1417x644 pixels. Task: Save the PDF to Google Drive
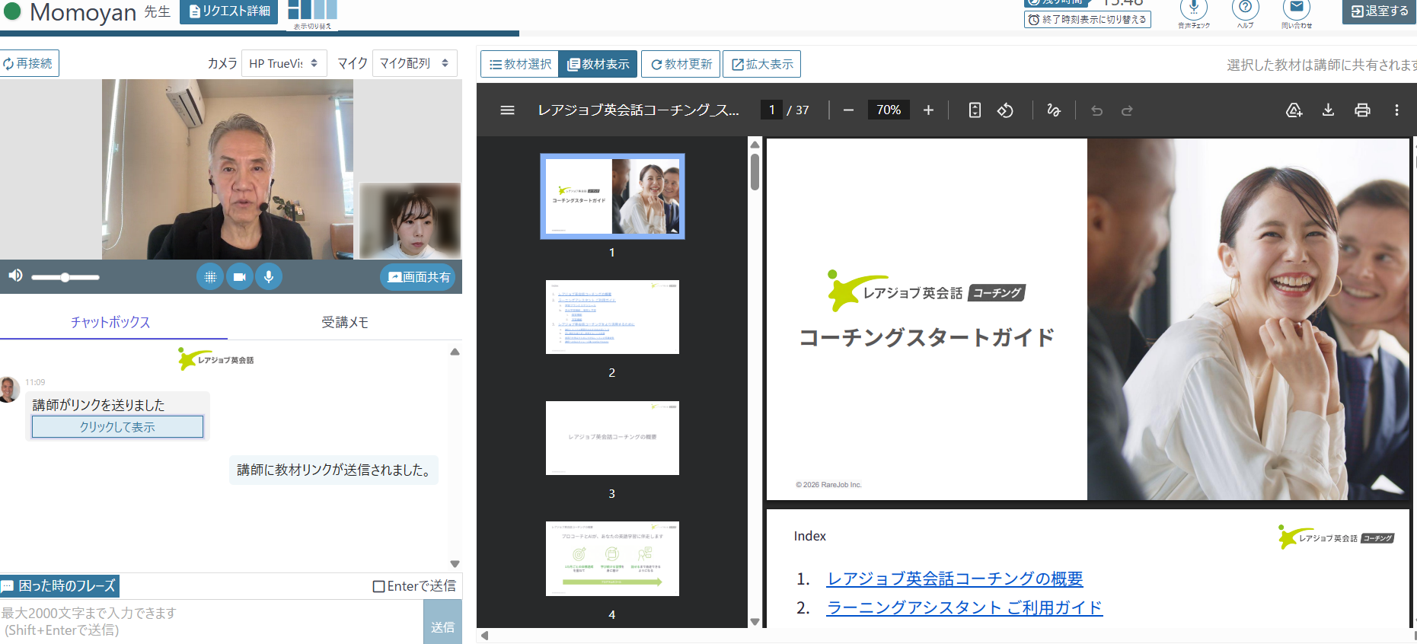[1294, 110]
